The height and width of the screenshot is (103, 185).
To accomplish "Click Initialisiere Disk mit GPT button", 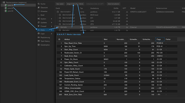I will click(95, 4).
